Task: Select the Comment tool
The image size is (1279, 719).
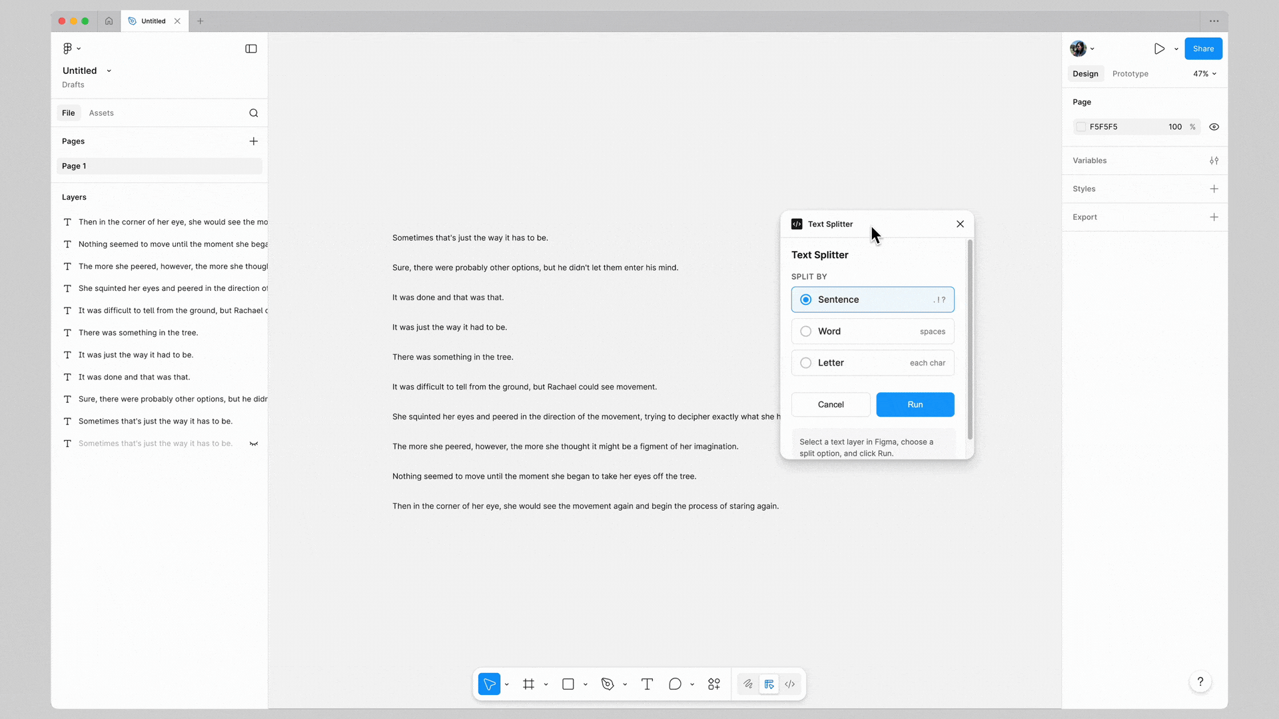Action: 675,684
